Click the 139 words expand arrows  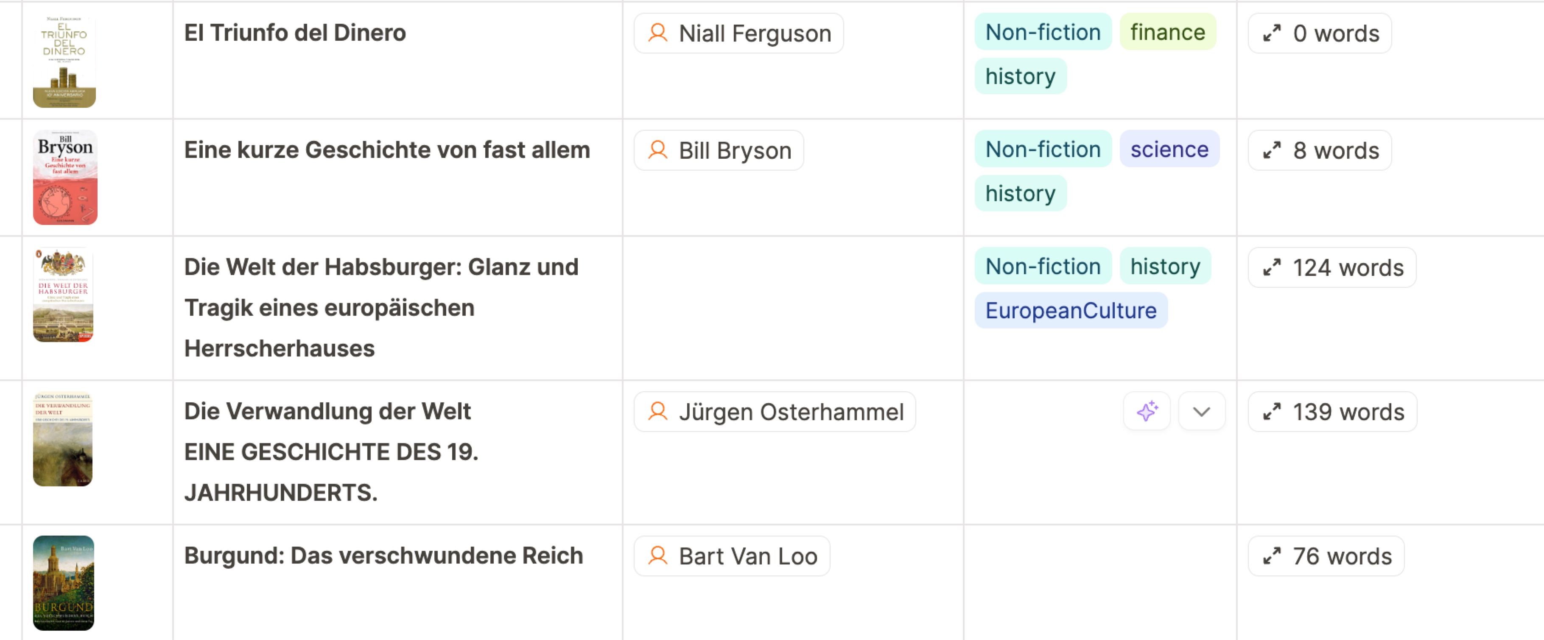pos(1272,412)
